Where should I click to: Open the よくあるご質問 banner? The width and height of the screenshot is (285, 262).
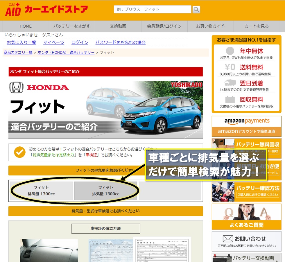tap(246, 217)
